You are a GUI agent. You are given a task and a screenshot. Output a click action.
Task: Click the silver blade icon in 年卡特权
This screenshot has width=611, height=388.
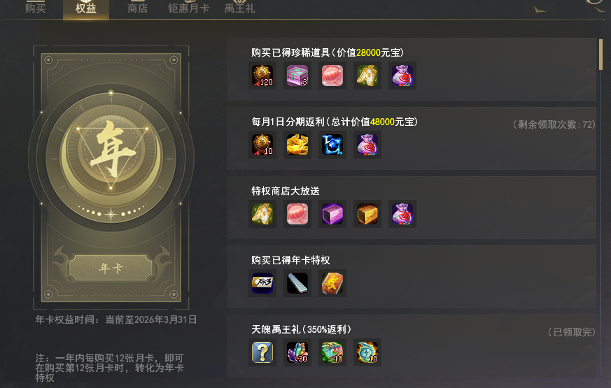point(297,283)
